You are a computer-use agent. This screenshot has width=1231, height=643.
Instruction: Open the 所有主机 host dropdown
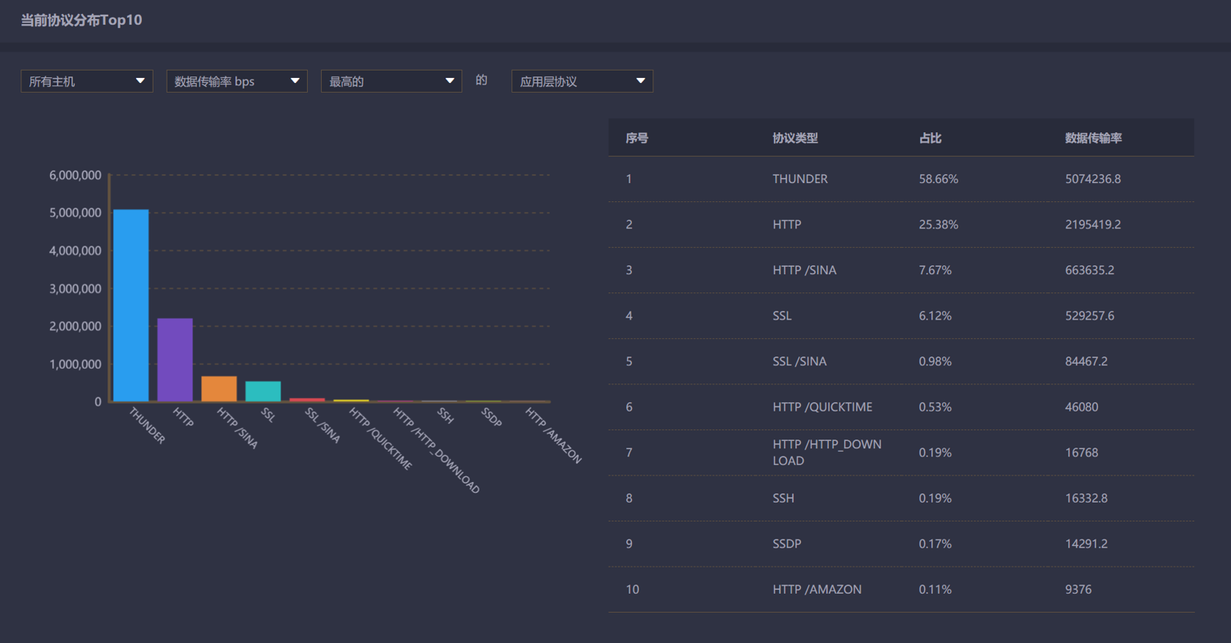point(87,81)
